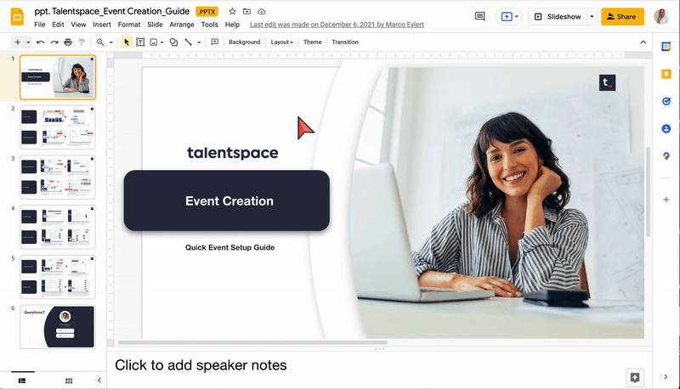Open the Google account avatar
This screenshot has height=389, width=680.
pos(662,16)
